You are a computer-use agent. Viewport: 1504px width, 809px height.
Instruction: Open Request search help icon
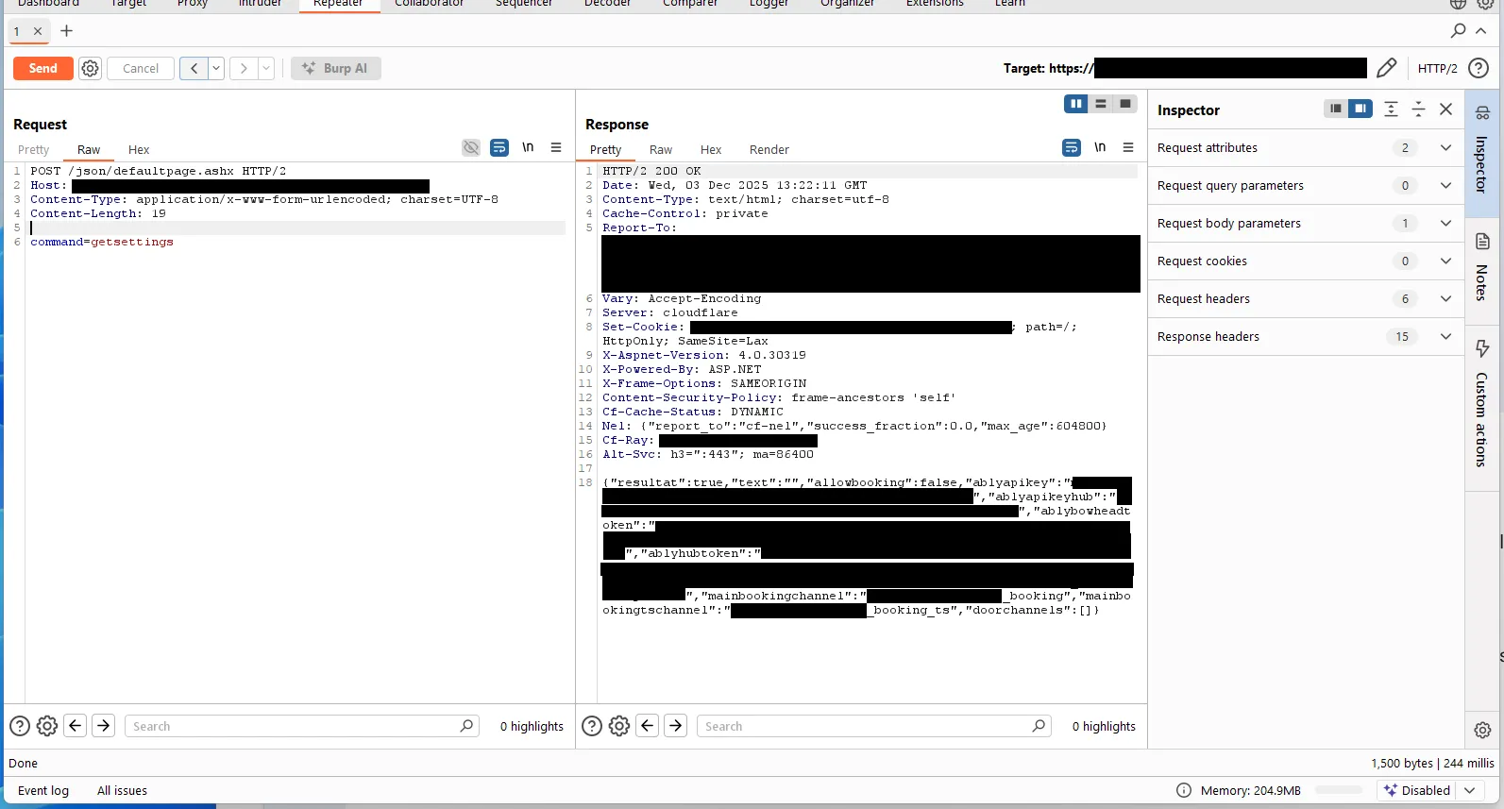[20, 726]
